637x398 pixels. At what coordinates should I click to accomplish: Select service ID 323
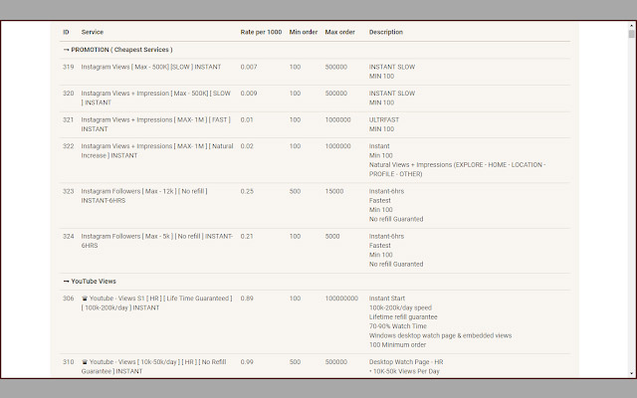(69, 191)
